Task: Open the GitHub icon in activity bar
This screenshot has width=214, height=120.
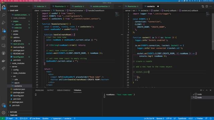Action: 4,53
